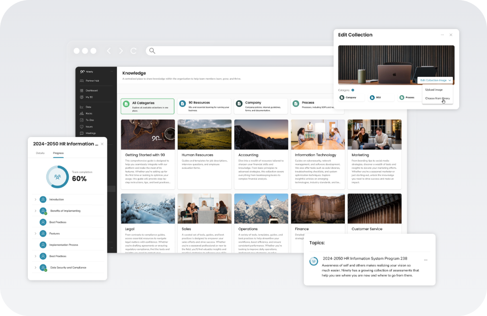
Task: Choose 'Choose from library' menu option
Action: click(437, 98)
